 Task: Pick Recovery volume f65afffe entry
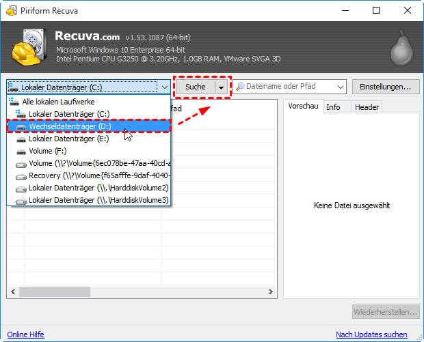pyautogui.click(x=89, y=175)
